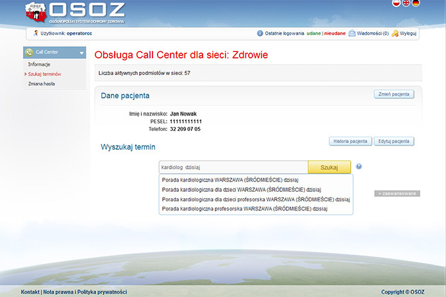
Task: Switch language to English flag
Action: coord(406,3)
